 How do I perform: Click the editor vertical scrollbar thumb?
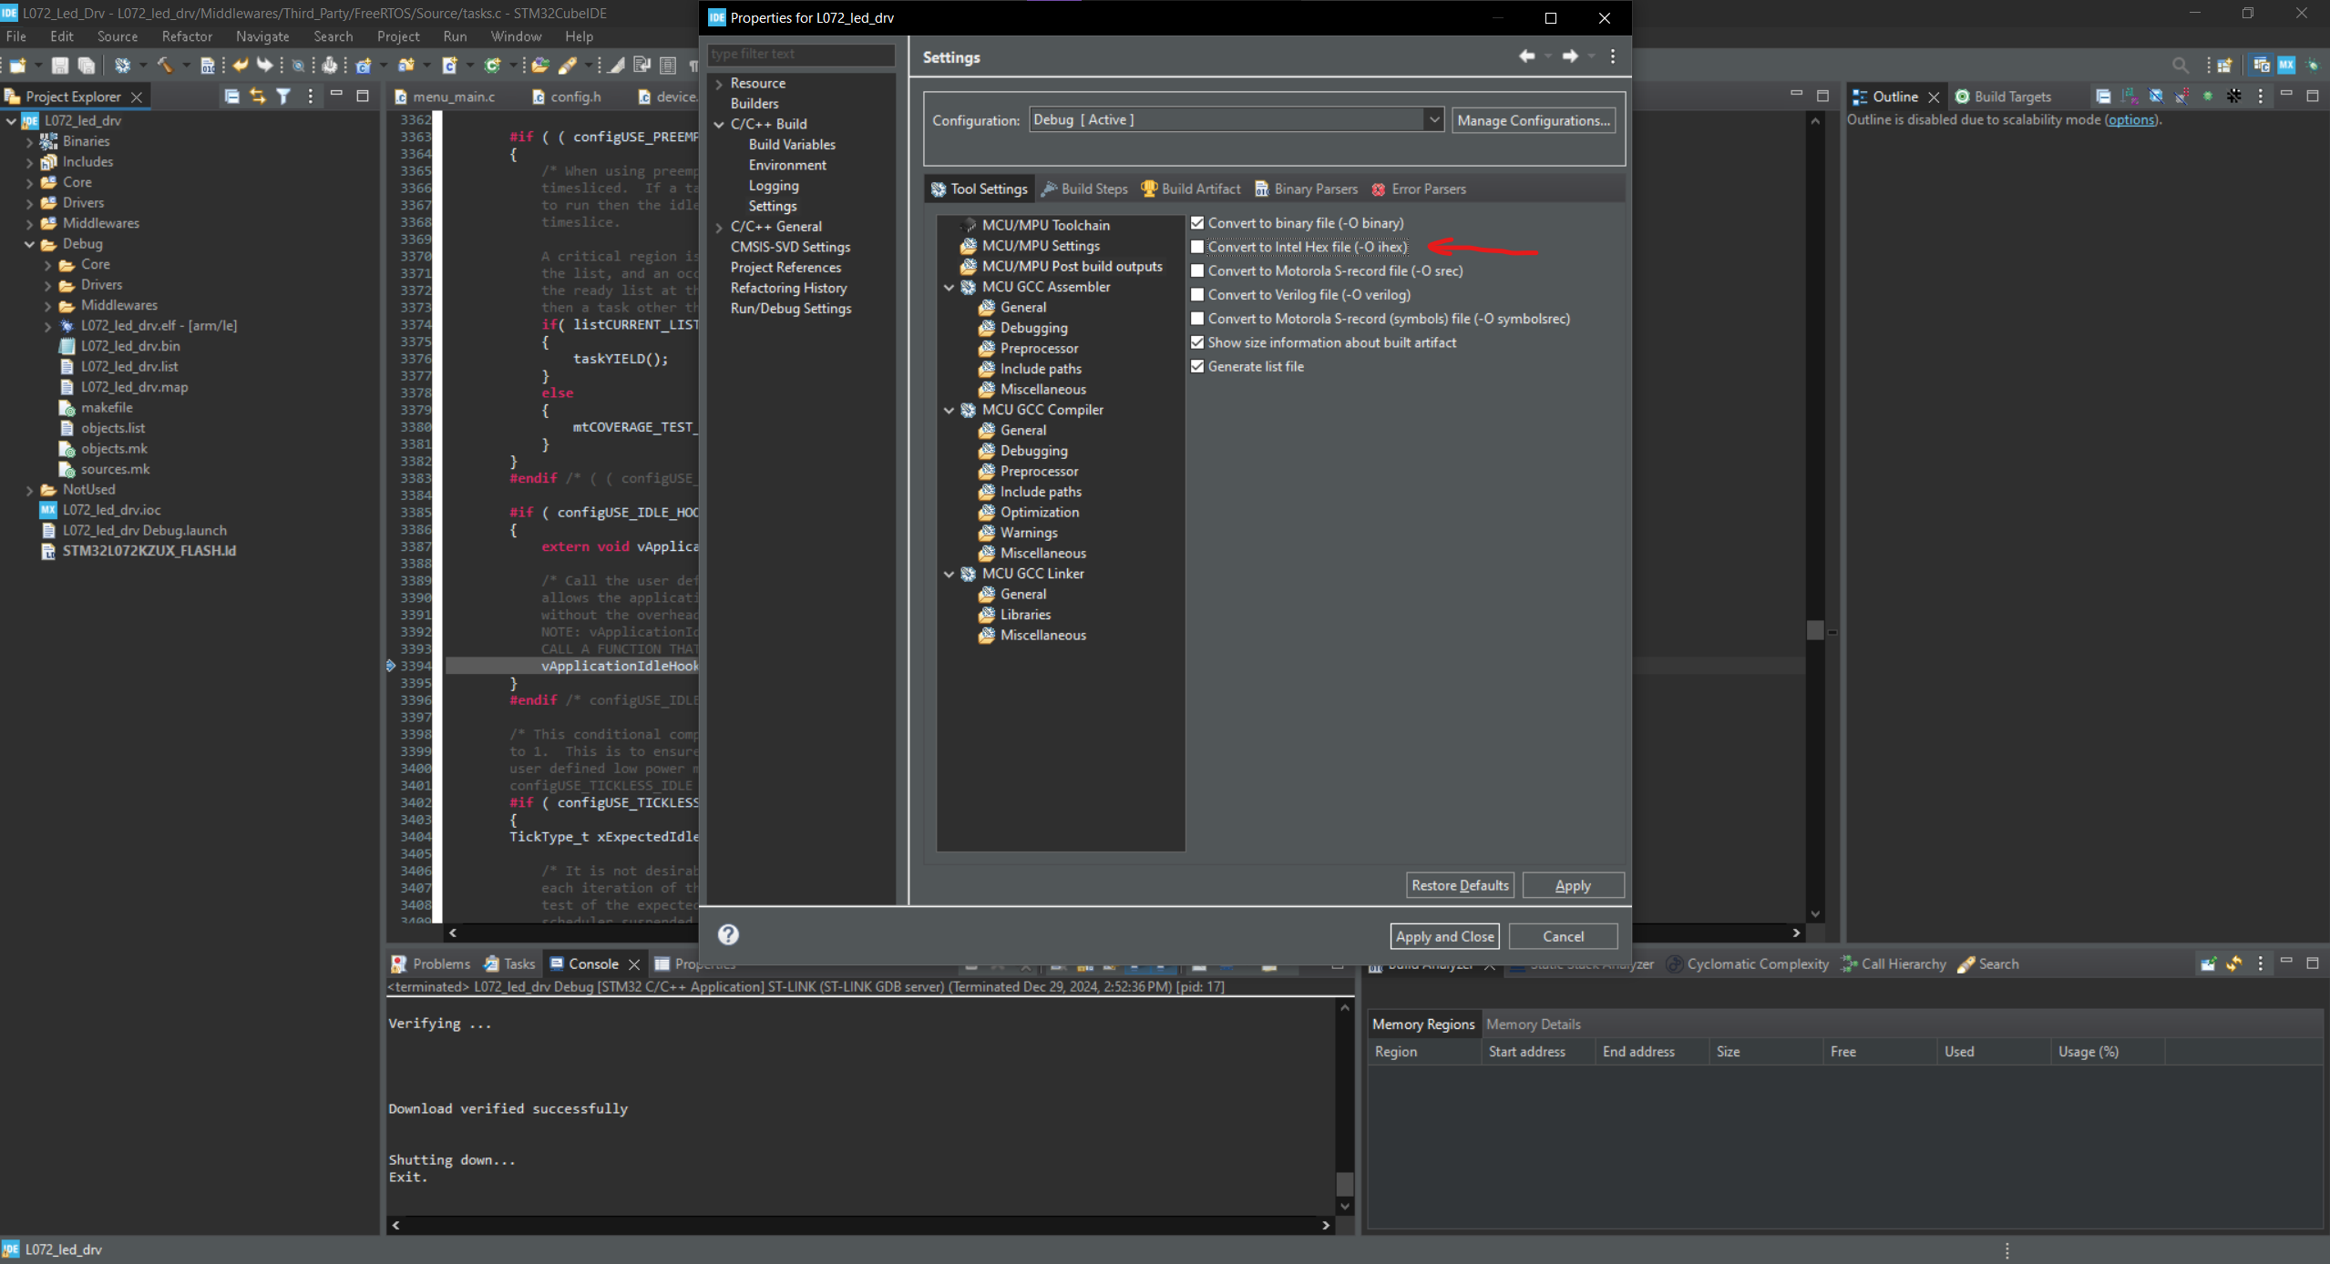click(x=1815, y=630)
